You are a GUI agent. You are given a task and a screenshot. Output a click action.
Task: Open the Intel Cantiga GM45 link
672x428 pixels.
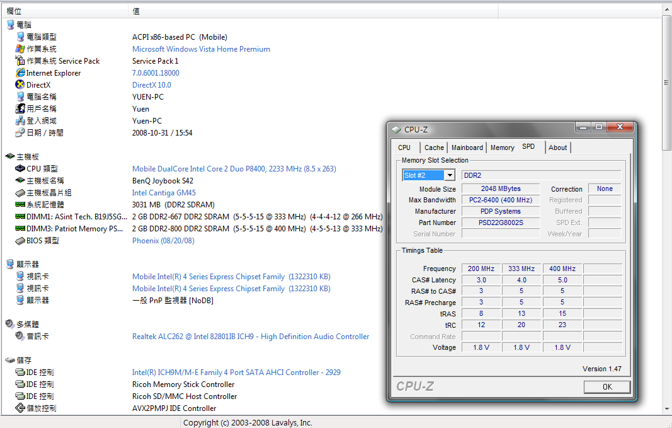click(x=164, y=192)
